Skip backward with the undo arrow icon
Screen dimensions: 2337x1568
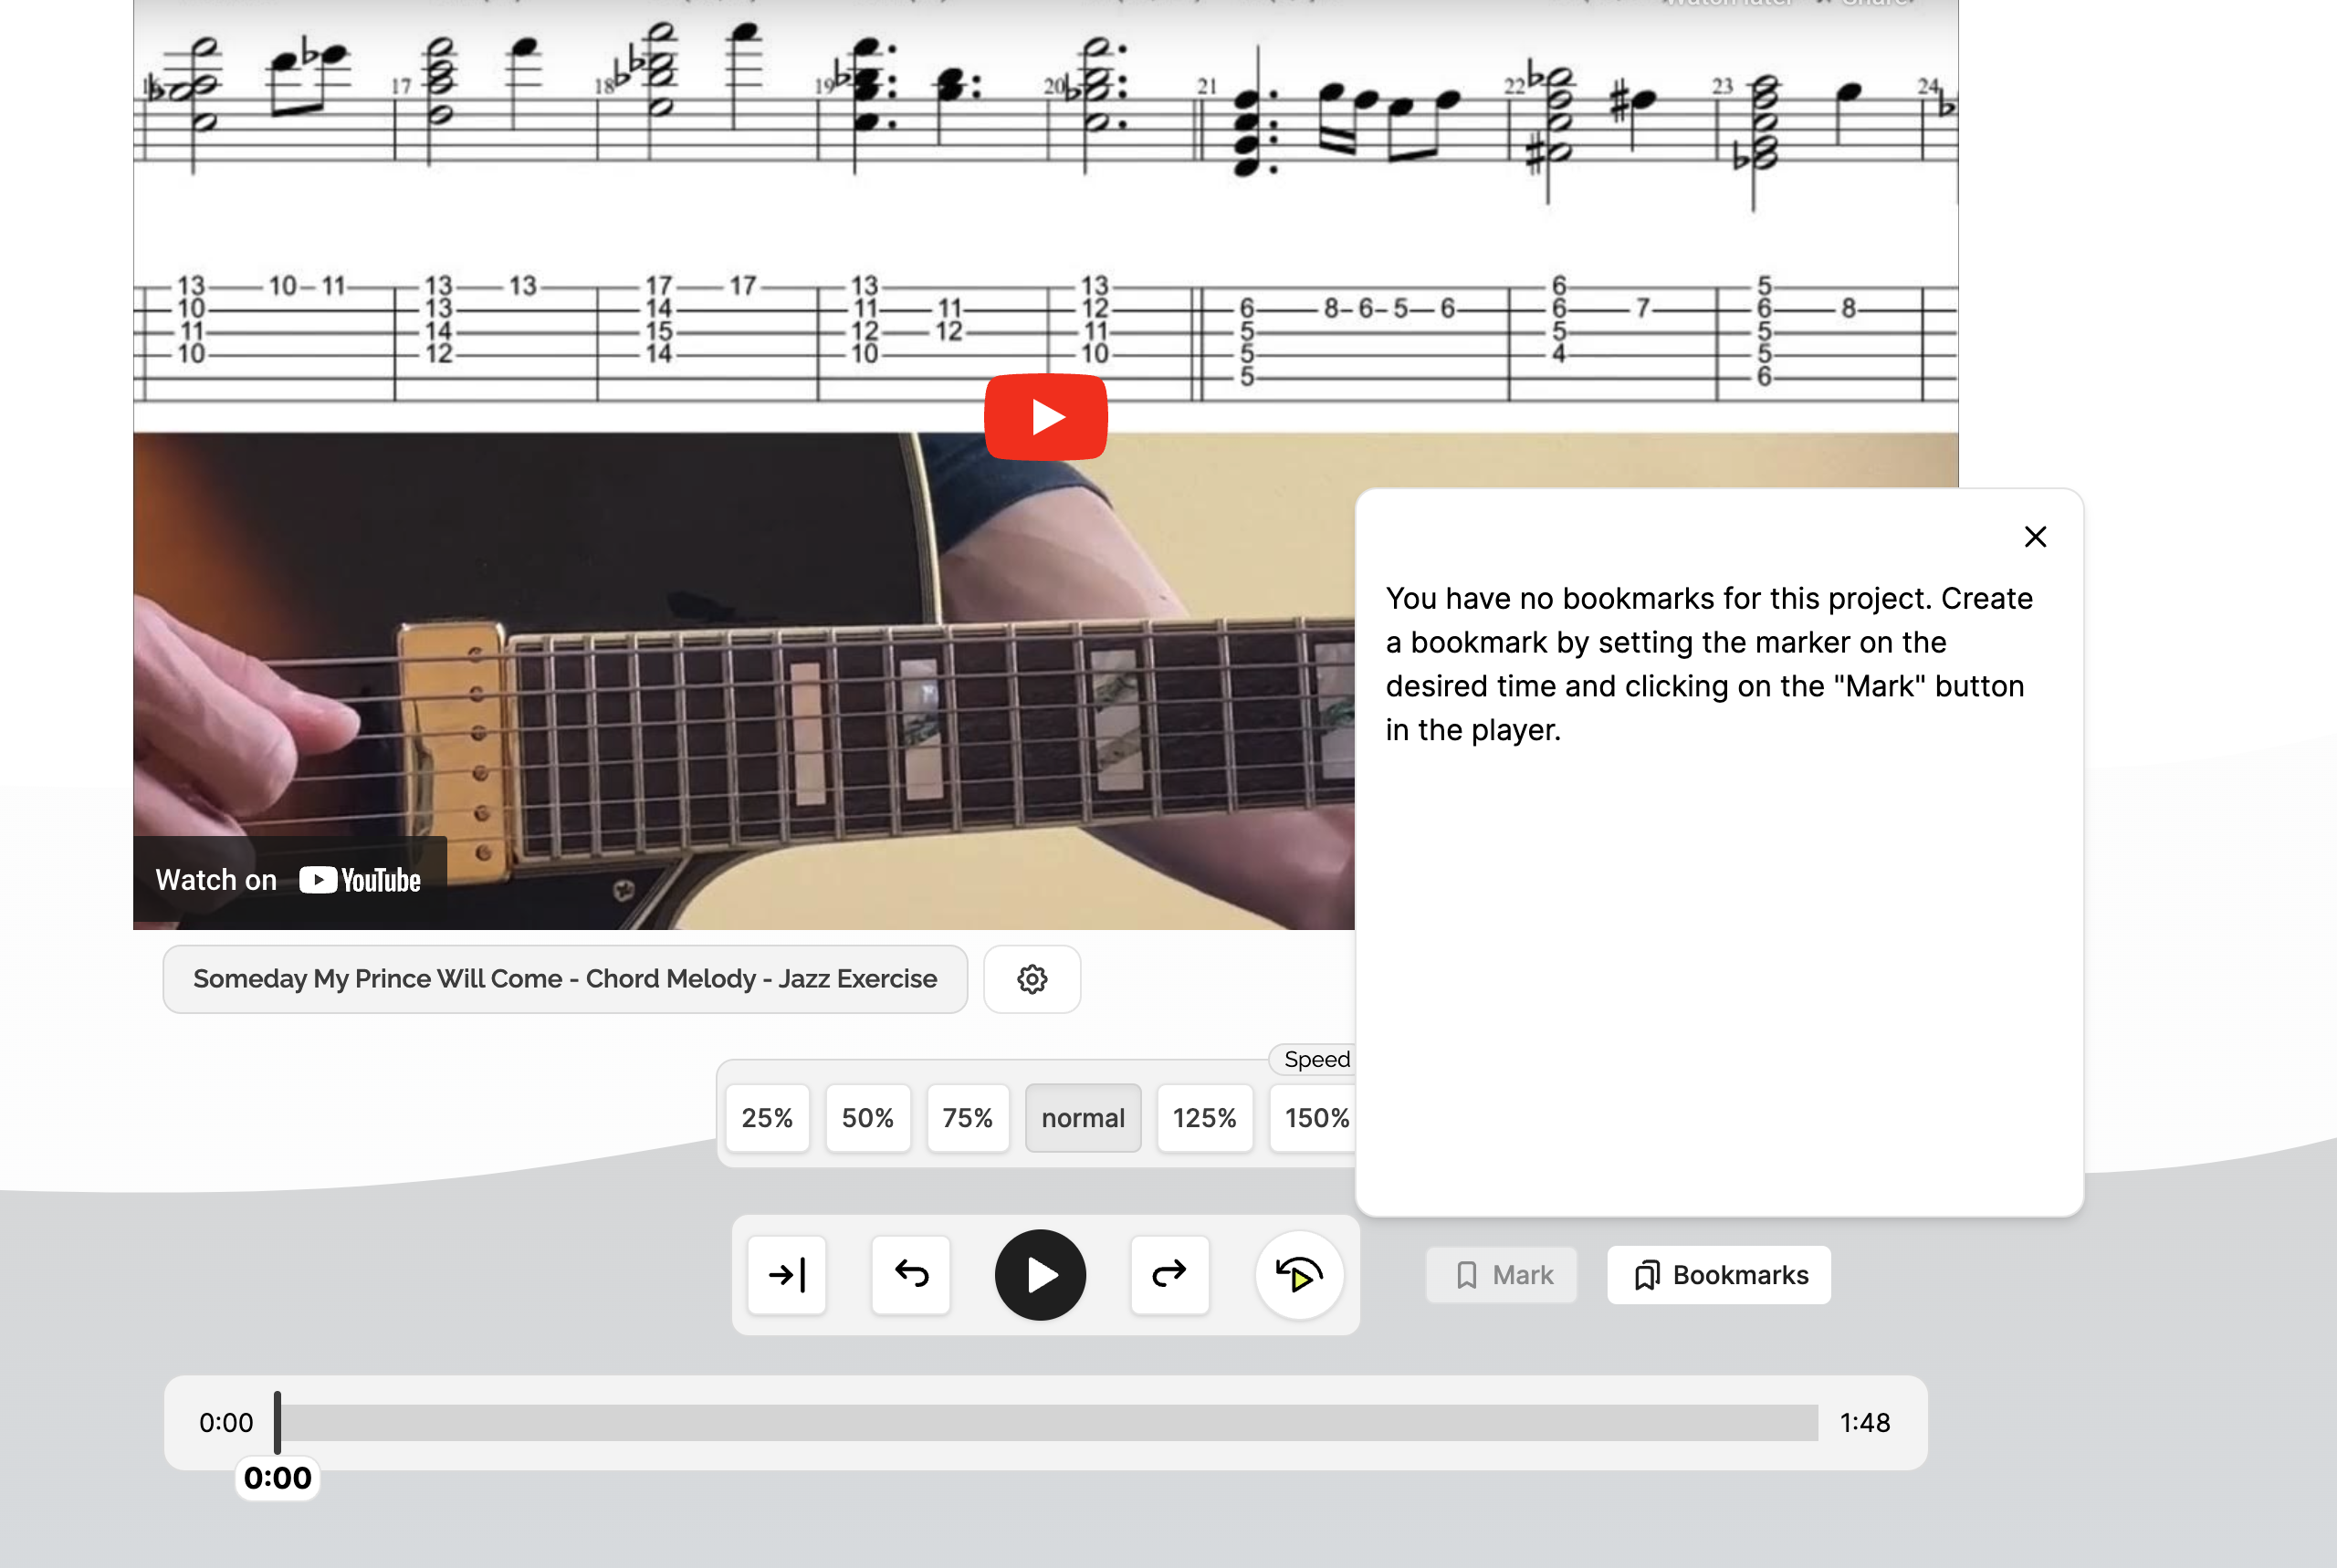pyautogui.click(x=911, y=1275)
